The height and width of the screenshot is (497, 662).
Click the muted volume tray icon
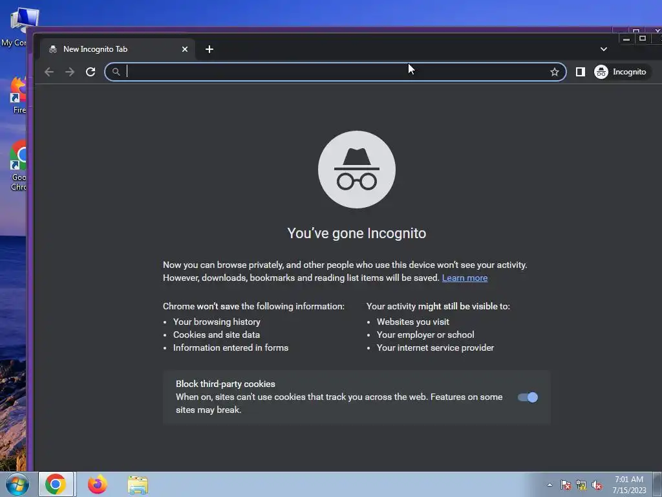pos(597,485)
